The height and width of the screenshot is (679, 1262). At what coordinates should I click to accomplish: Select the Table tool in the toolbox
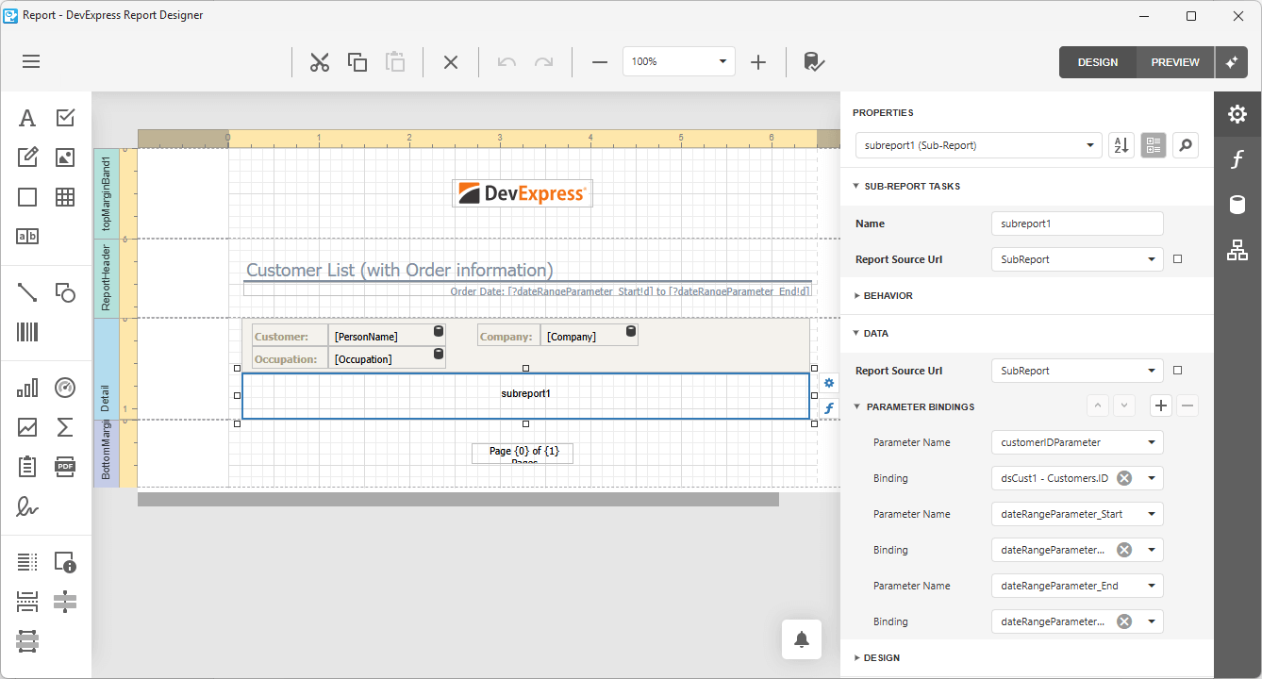coord(65,197)
